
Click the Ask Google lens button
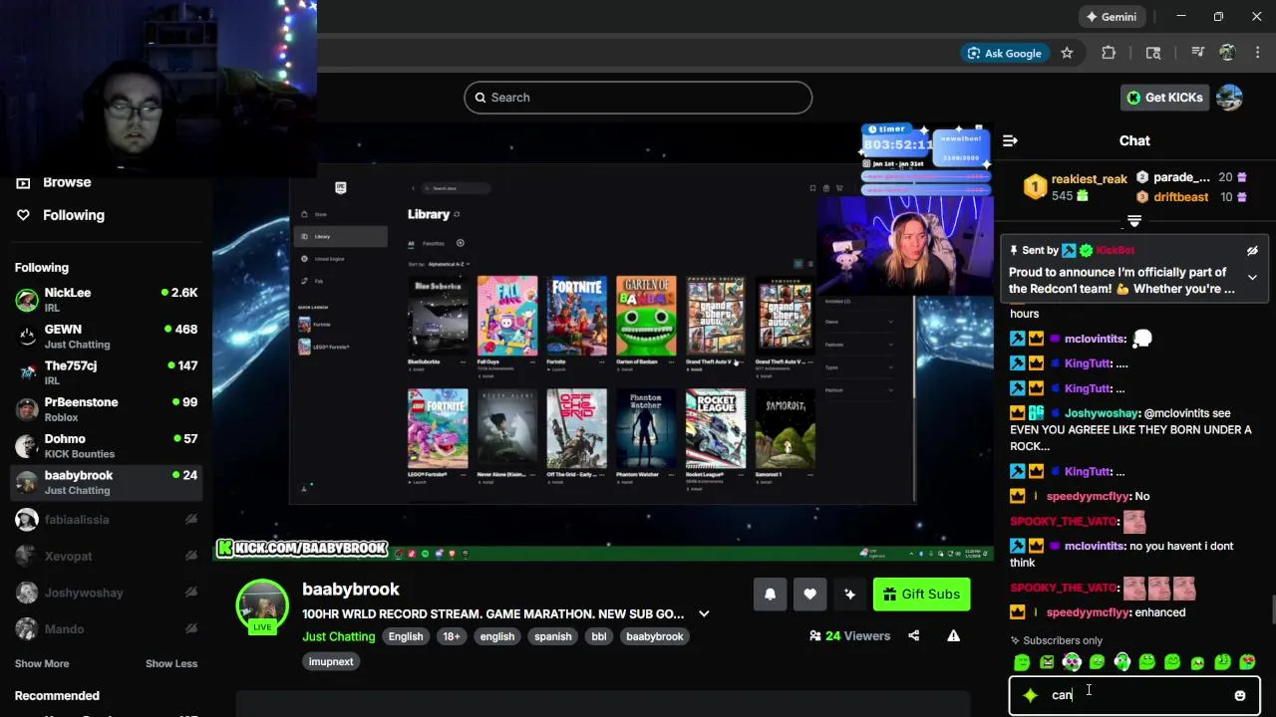pyautogui.click(x=1004, y=54)
